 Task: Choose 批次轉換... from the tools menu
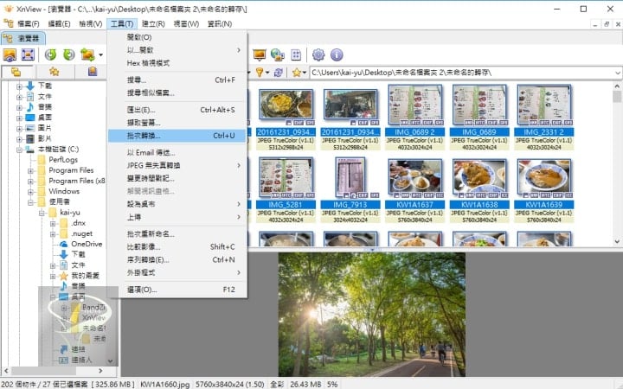(x=177, y=136)
